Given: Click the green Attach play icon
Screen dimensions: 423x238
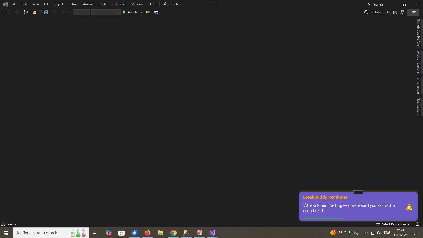Looking at the screenshot, I should click(x=125, y=12).
